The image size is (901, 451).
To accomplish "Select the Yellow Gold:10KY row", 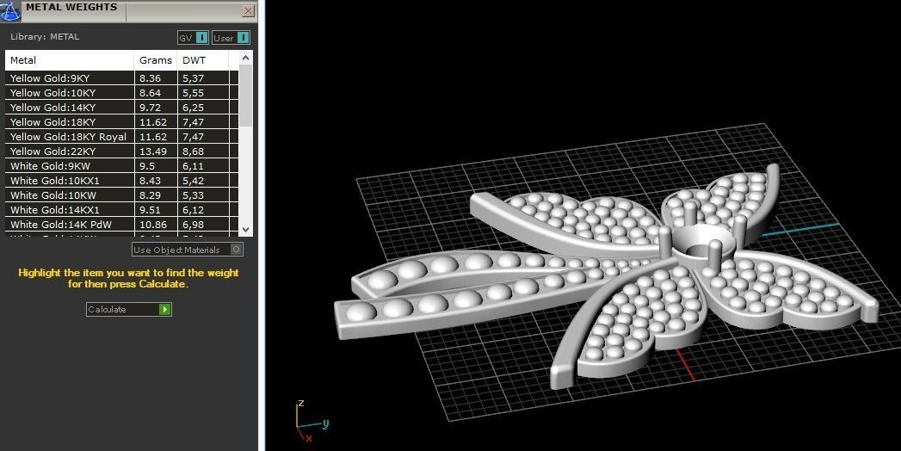I will 122,92.
